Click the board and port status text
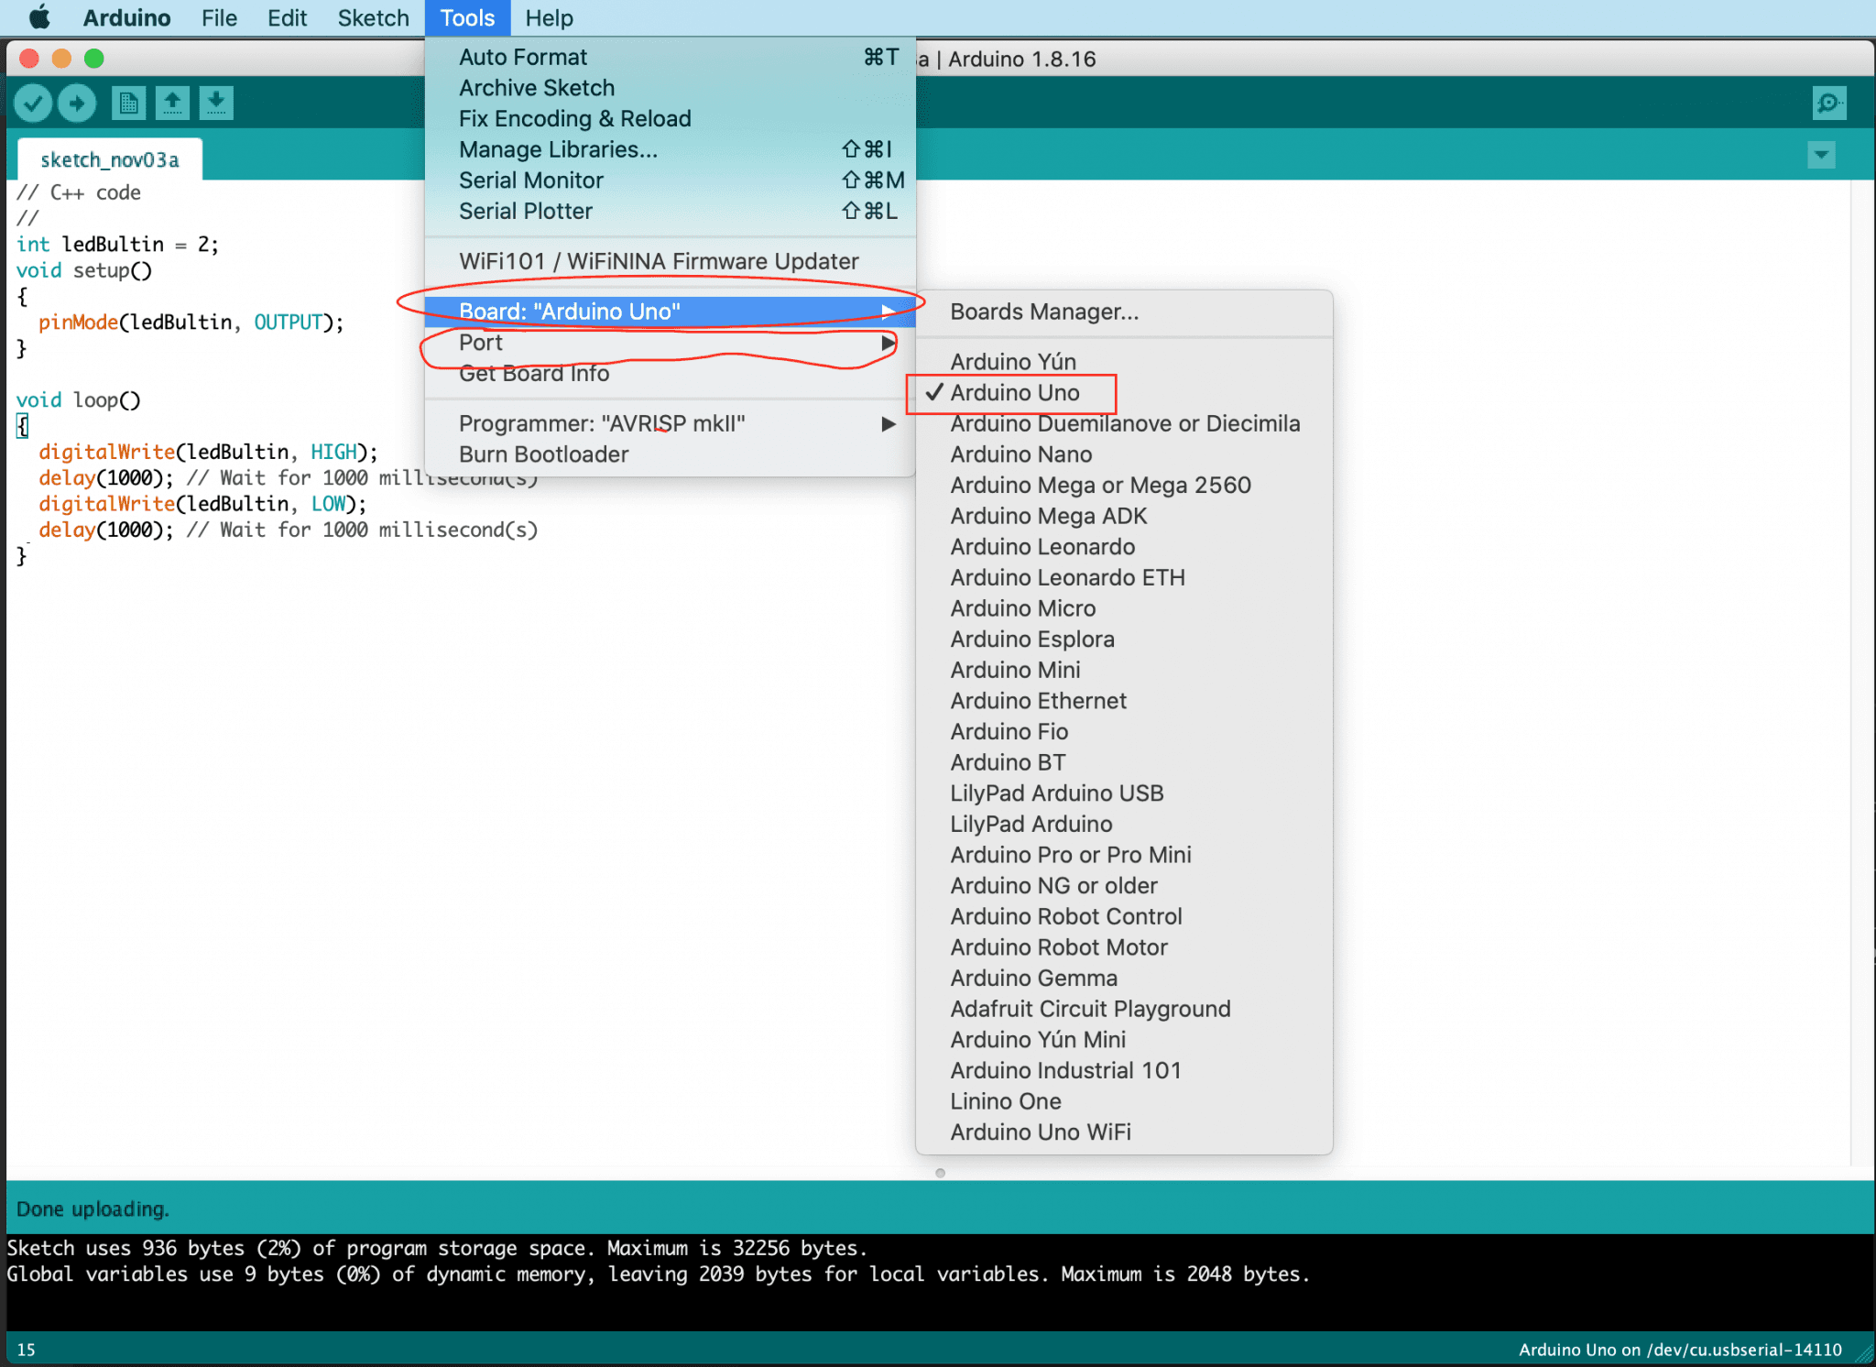This screenshot has height=1367, width=1876. coord(1680,1350)
